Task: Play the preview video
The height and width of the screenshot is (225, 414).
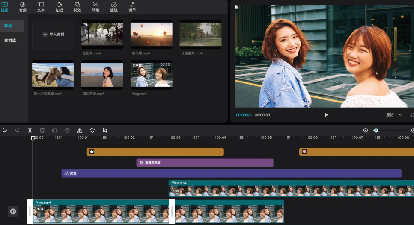Action: [326, 115]
